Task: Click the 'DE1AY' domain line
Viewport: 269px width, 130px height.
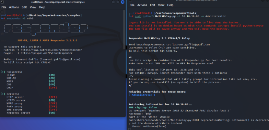Action: (149, 117)
